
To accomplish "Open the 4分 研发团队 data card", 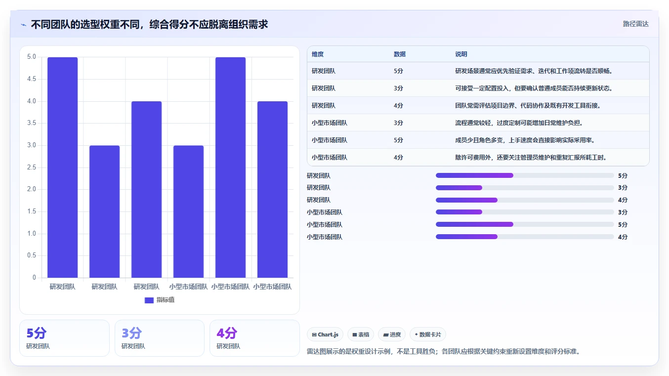I will [254, 338].
